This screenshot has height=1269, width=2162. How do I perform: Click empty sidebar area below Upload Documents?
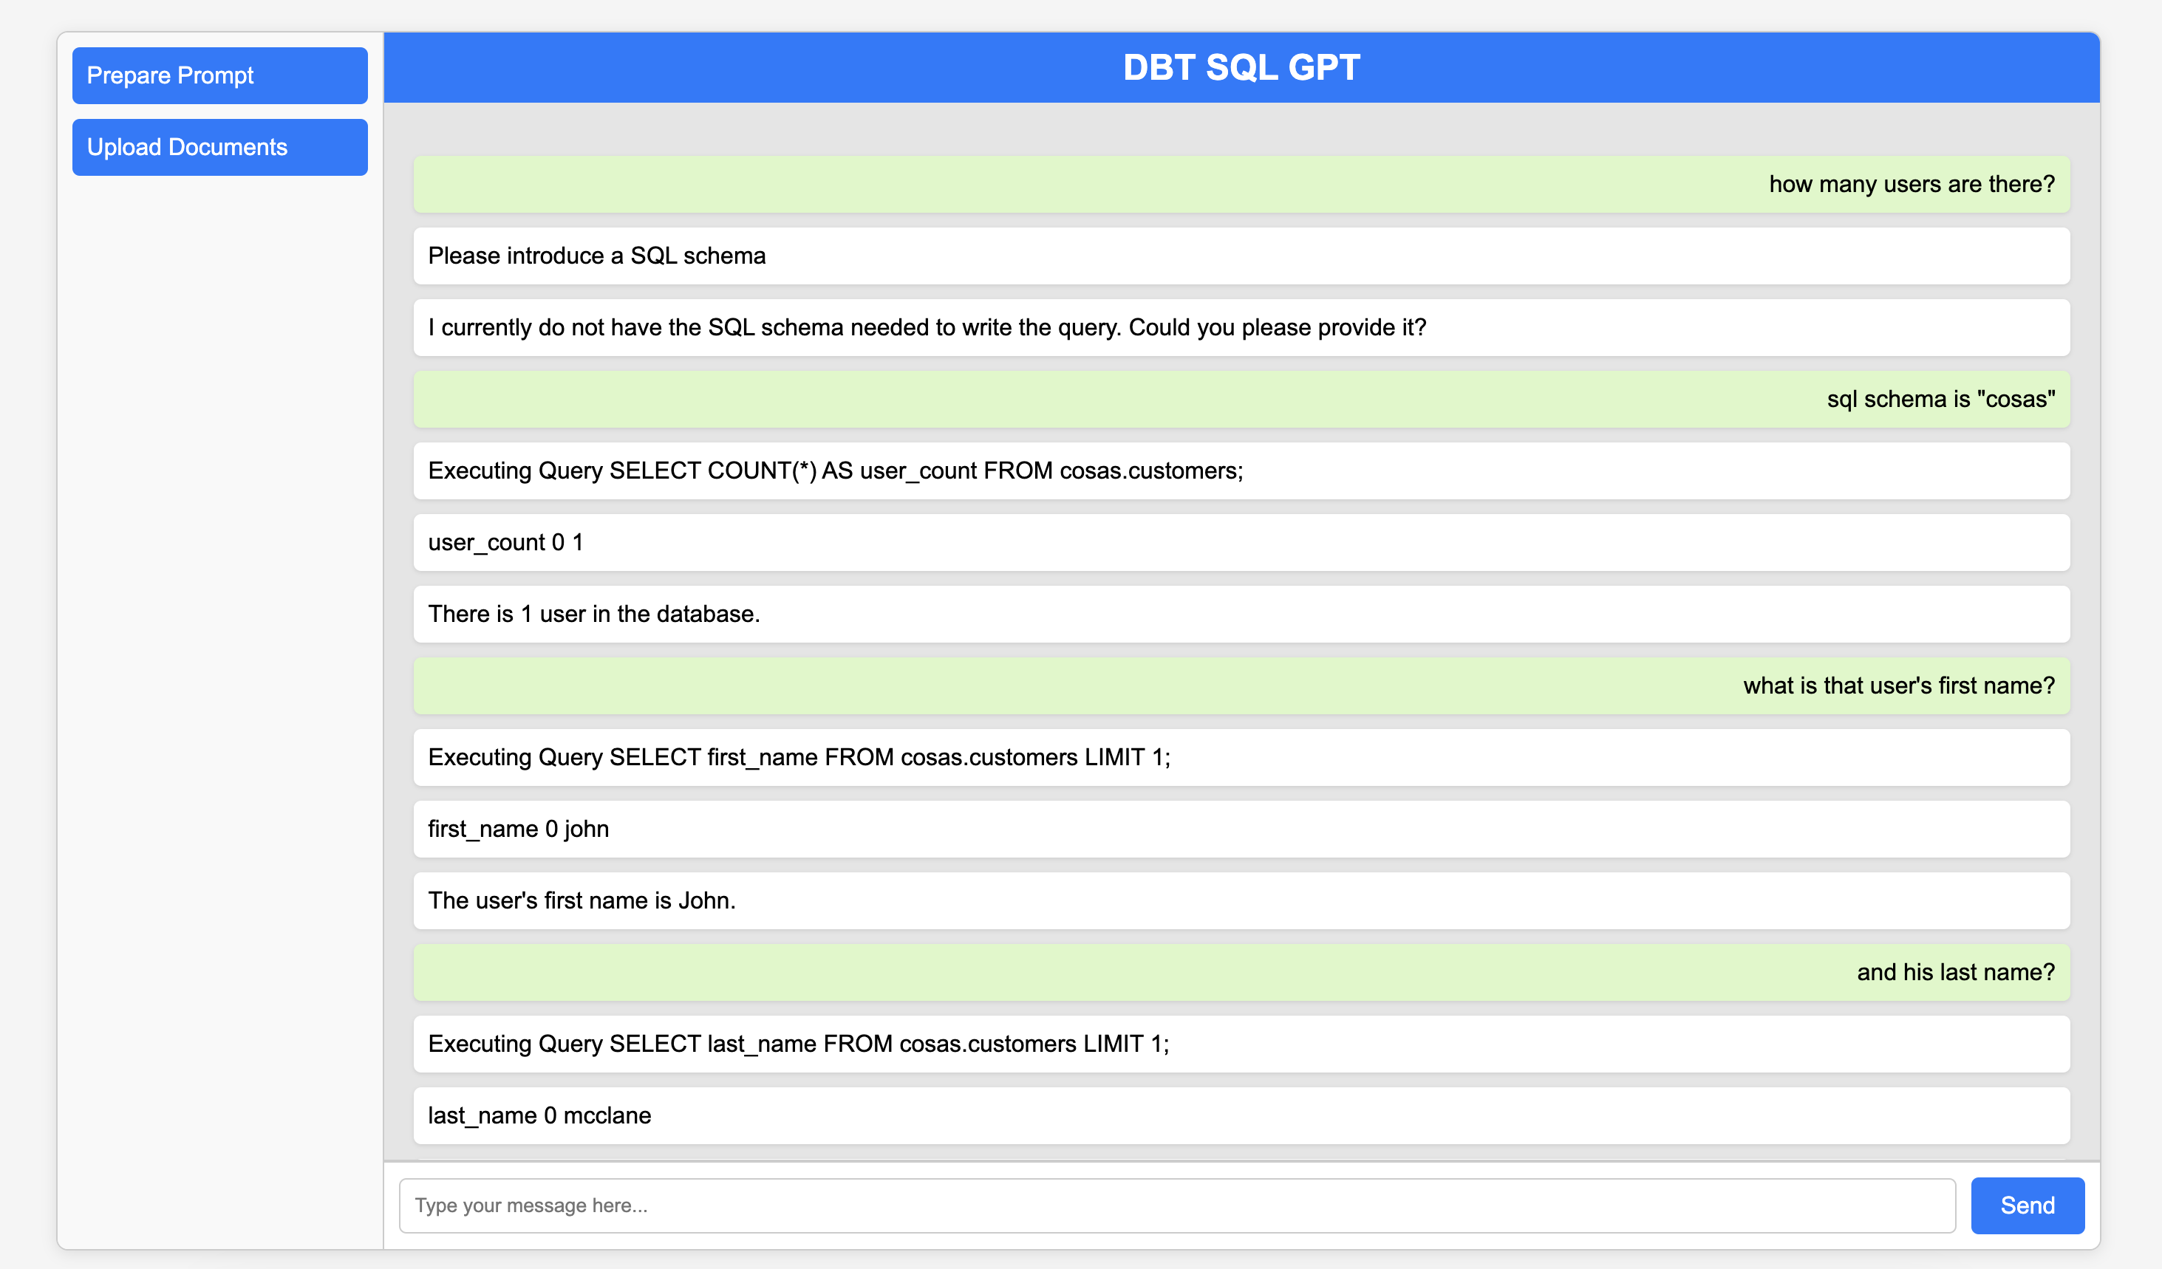click(x=219, y=686)
